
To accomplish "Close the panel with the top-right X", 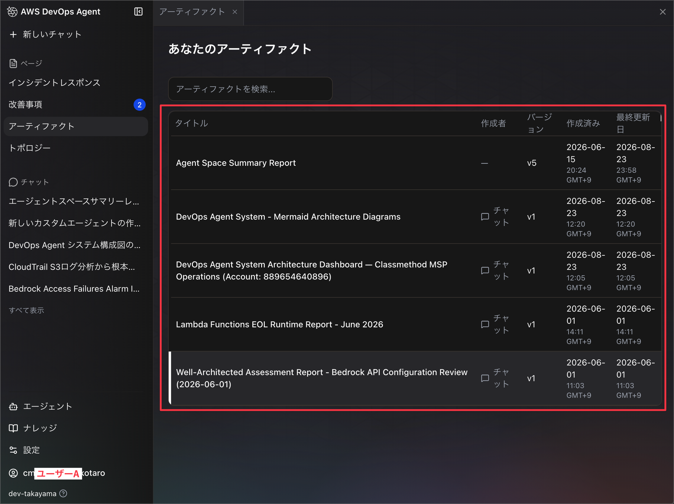I will click(x=663, y=12).
